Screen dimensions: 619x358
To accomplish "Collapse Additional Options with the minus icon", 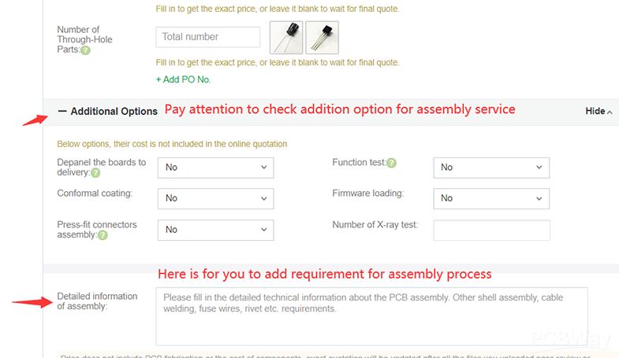I will pyautogui.click(x=62, y=111).
